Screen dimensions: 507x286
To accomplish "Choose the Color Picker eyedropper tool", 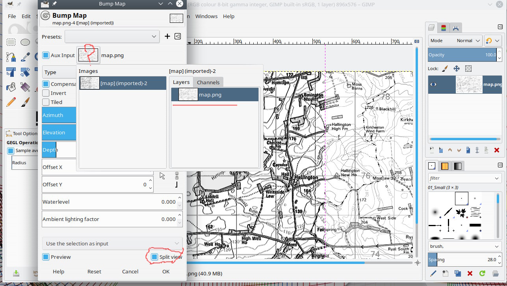I will click(25, 57).
